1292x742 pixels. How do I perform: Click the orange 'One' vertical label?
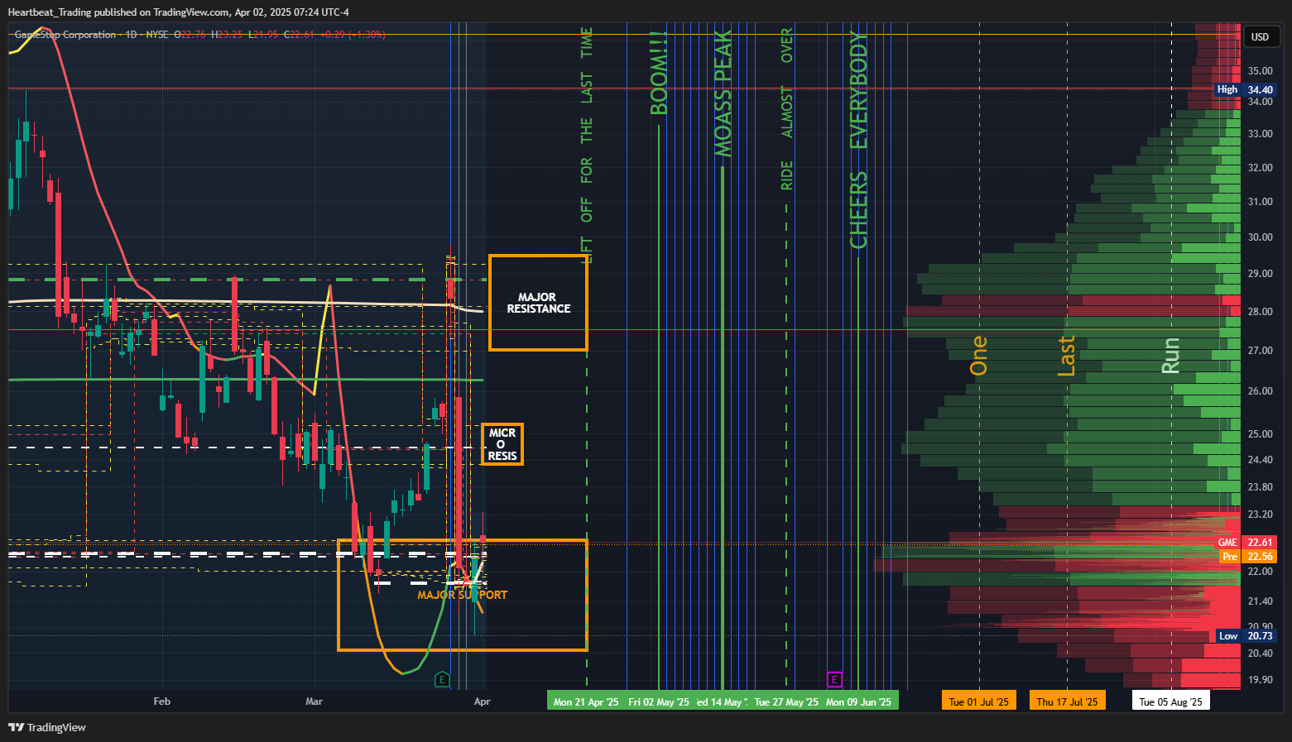[x=979, y=356]
